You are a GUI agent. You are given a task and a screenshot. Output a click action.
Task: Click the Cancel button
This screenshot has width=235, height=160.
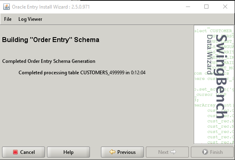(24, 152)
